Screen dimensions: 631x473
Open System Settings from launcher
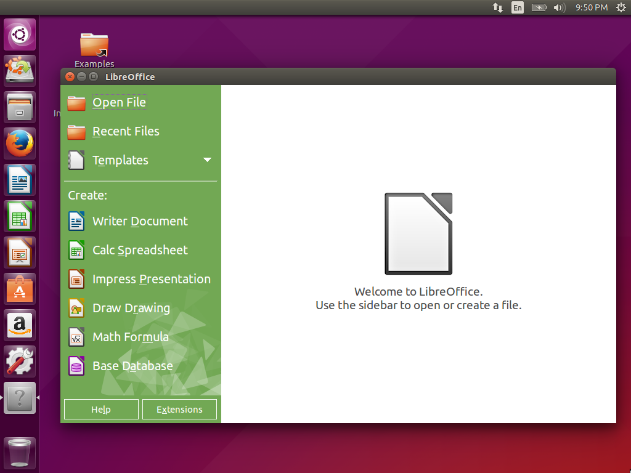20,362
